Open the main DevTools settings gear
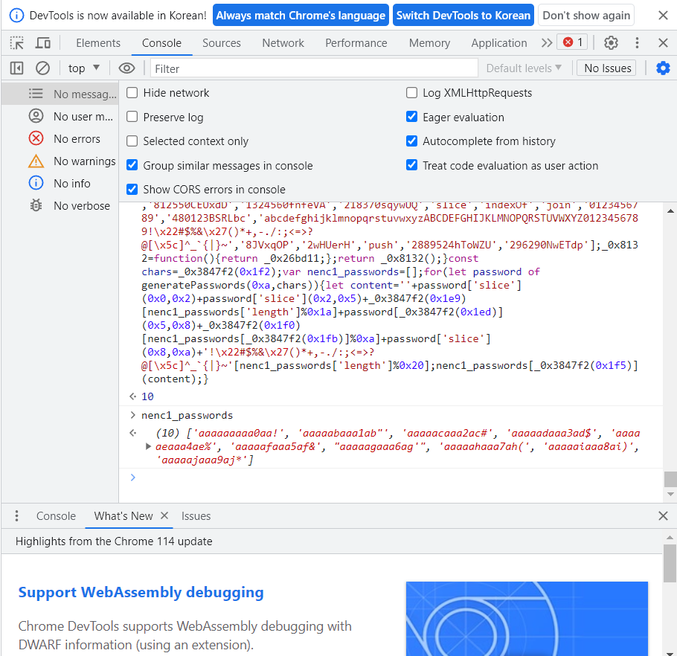This screenshot has height=656, width=677. [x=611, y=42]
